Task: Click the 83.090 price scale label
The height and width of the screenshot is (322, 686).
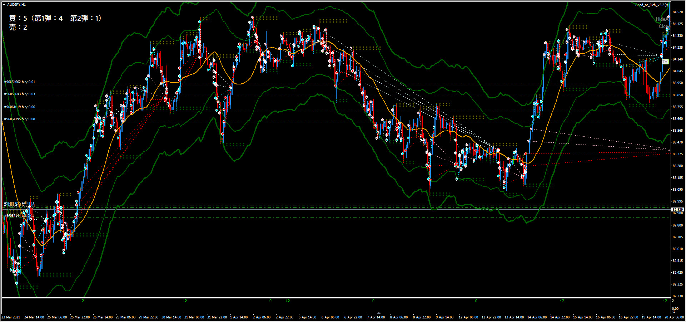Action: tap(677, 190)
